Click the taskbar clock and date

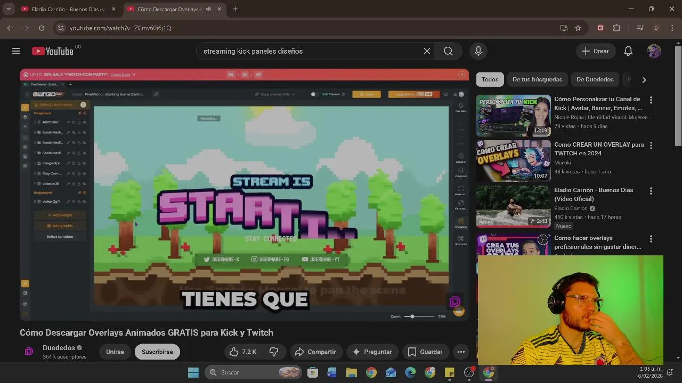point(650,372)
